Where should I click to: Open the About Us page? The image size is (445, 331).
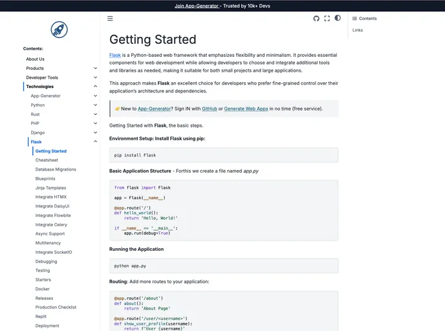tap(35, 59)
